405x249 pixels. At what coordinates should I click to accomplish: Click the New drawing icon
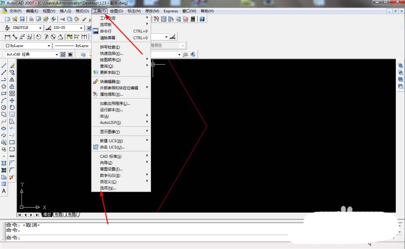(x=7, y=19)
